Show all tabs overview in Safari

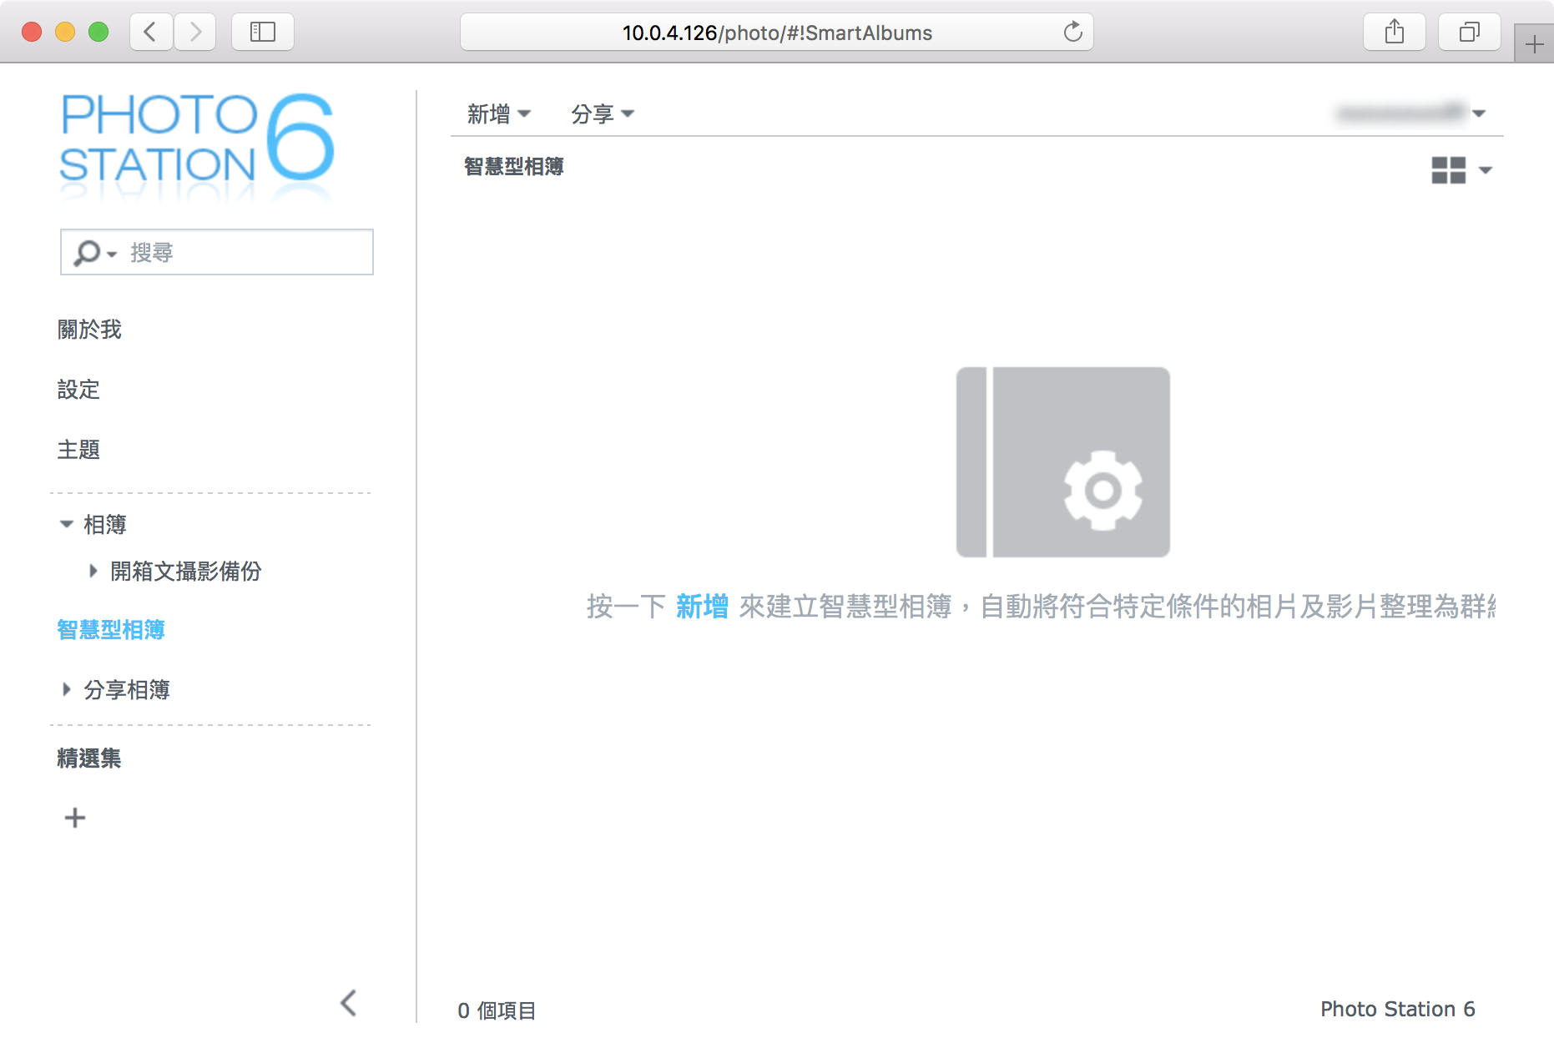click(1469, 33)
